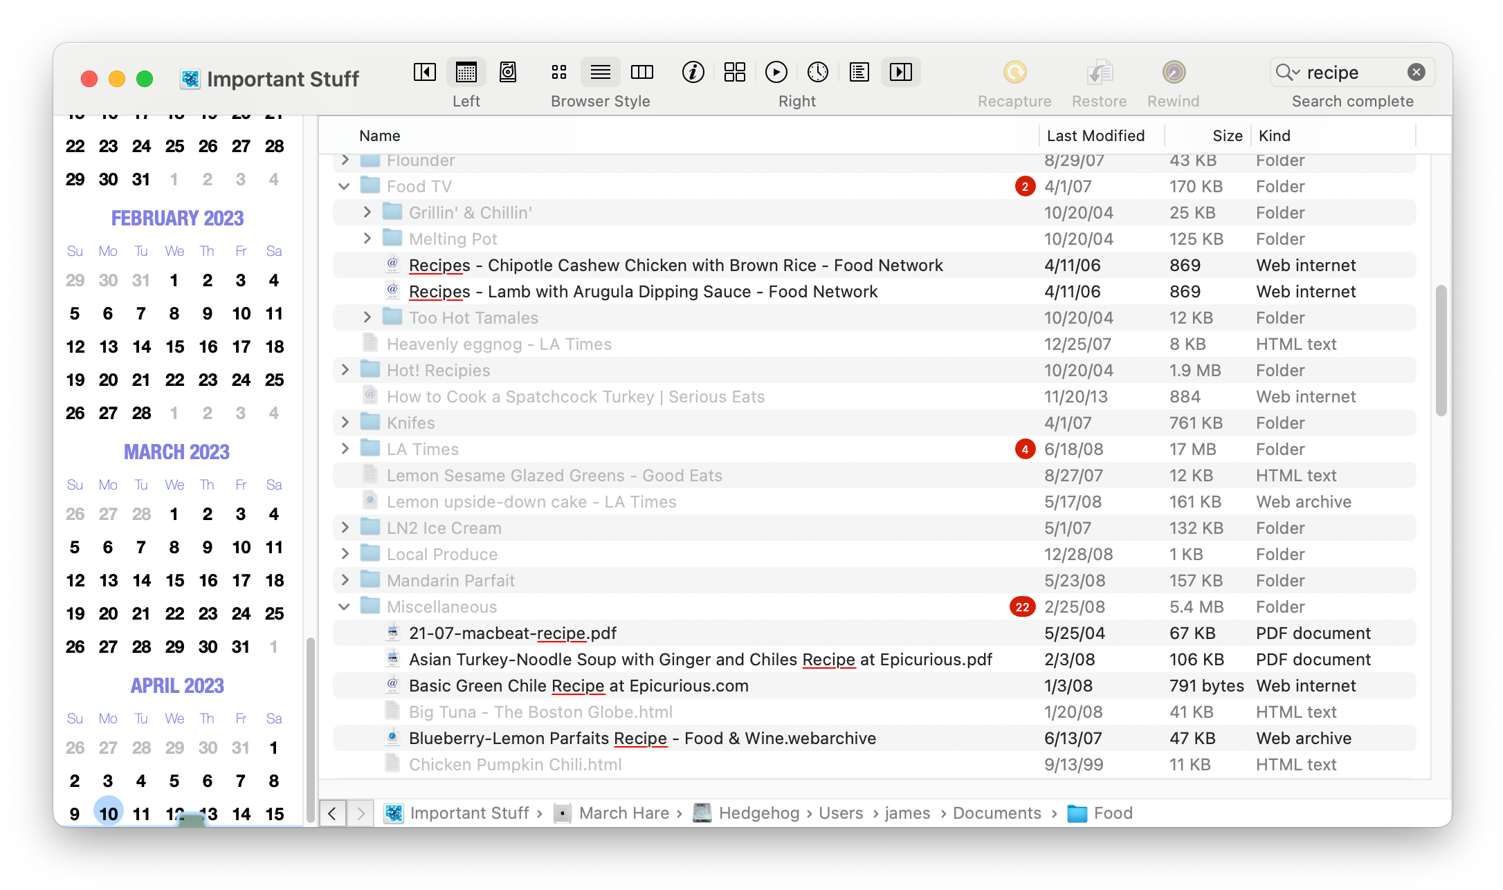The image size is (1503, 890).
Task: Expand the Knifes folder
Action: coord(345,423)
